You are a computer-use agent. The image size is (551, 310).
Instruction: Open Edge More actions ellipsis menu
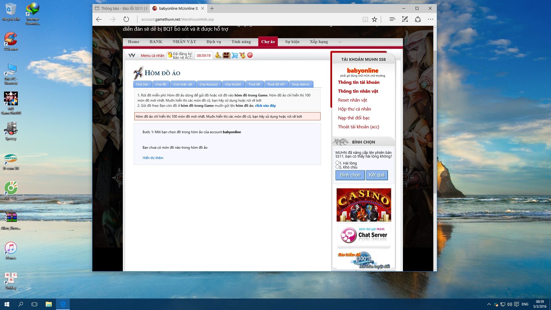click(x=430, y=19)
